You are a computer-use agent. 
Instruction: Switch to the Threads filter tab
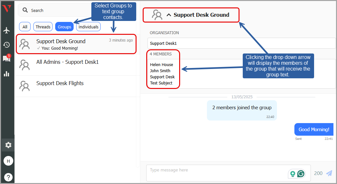tap(43, 27)
